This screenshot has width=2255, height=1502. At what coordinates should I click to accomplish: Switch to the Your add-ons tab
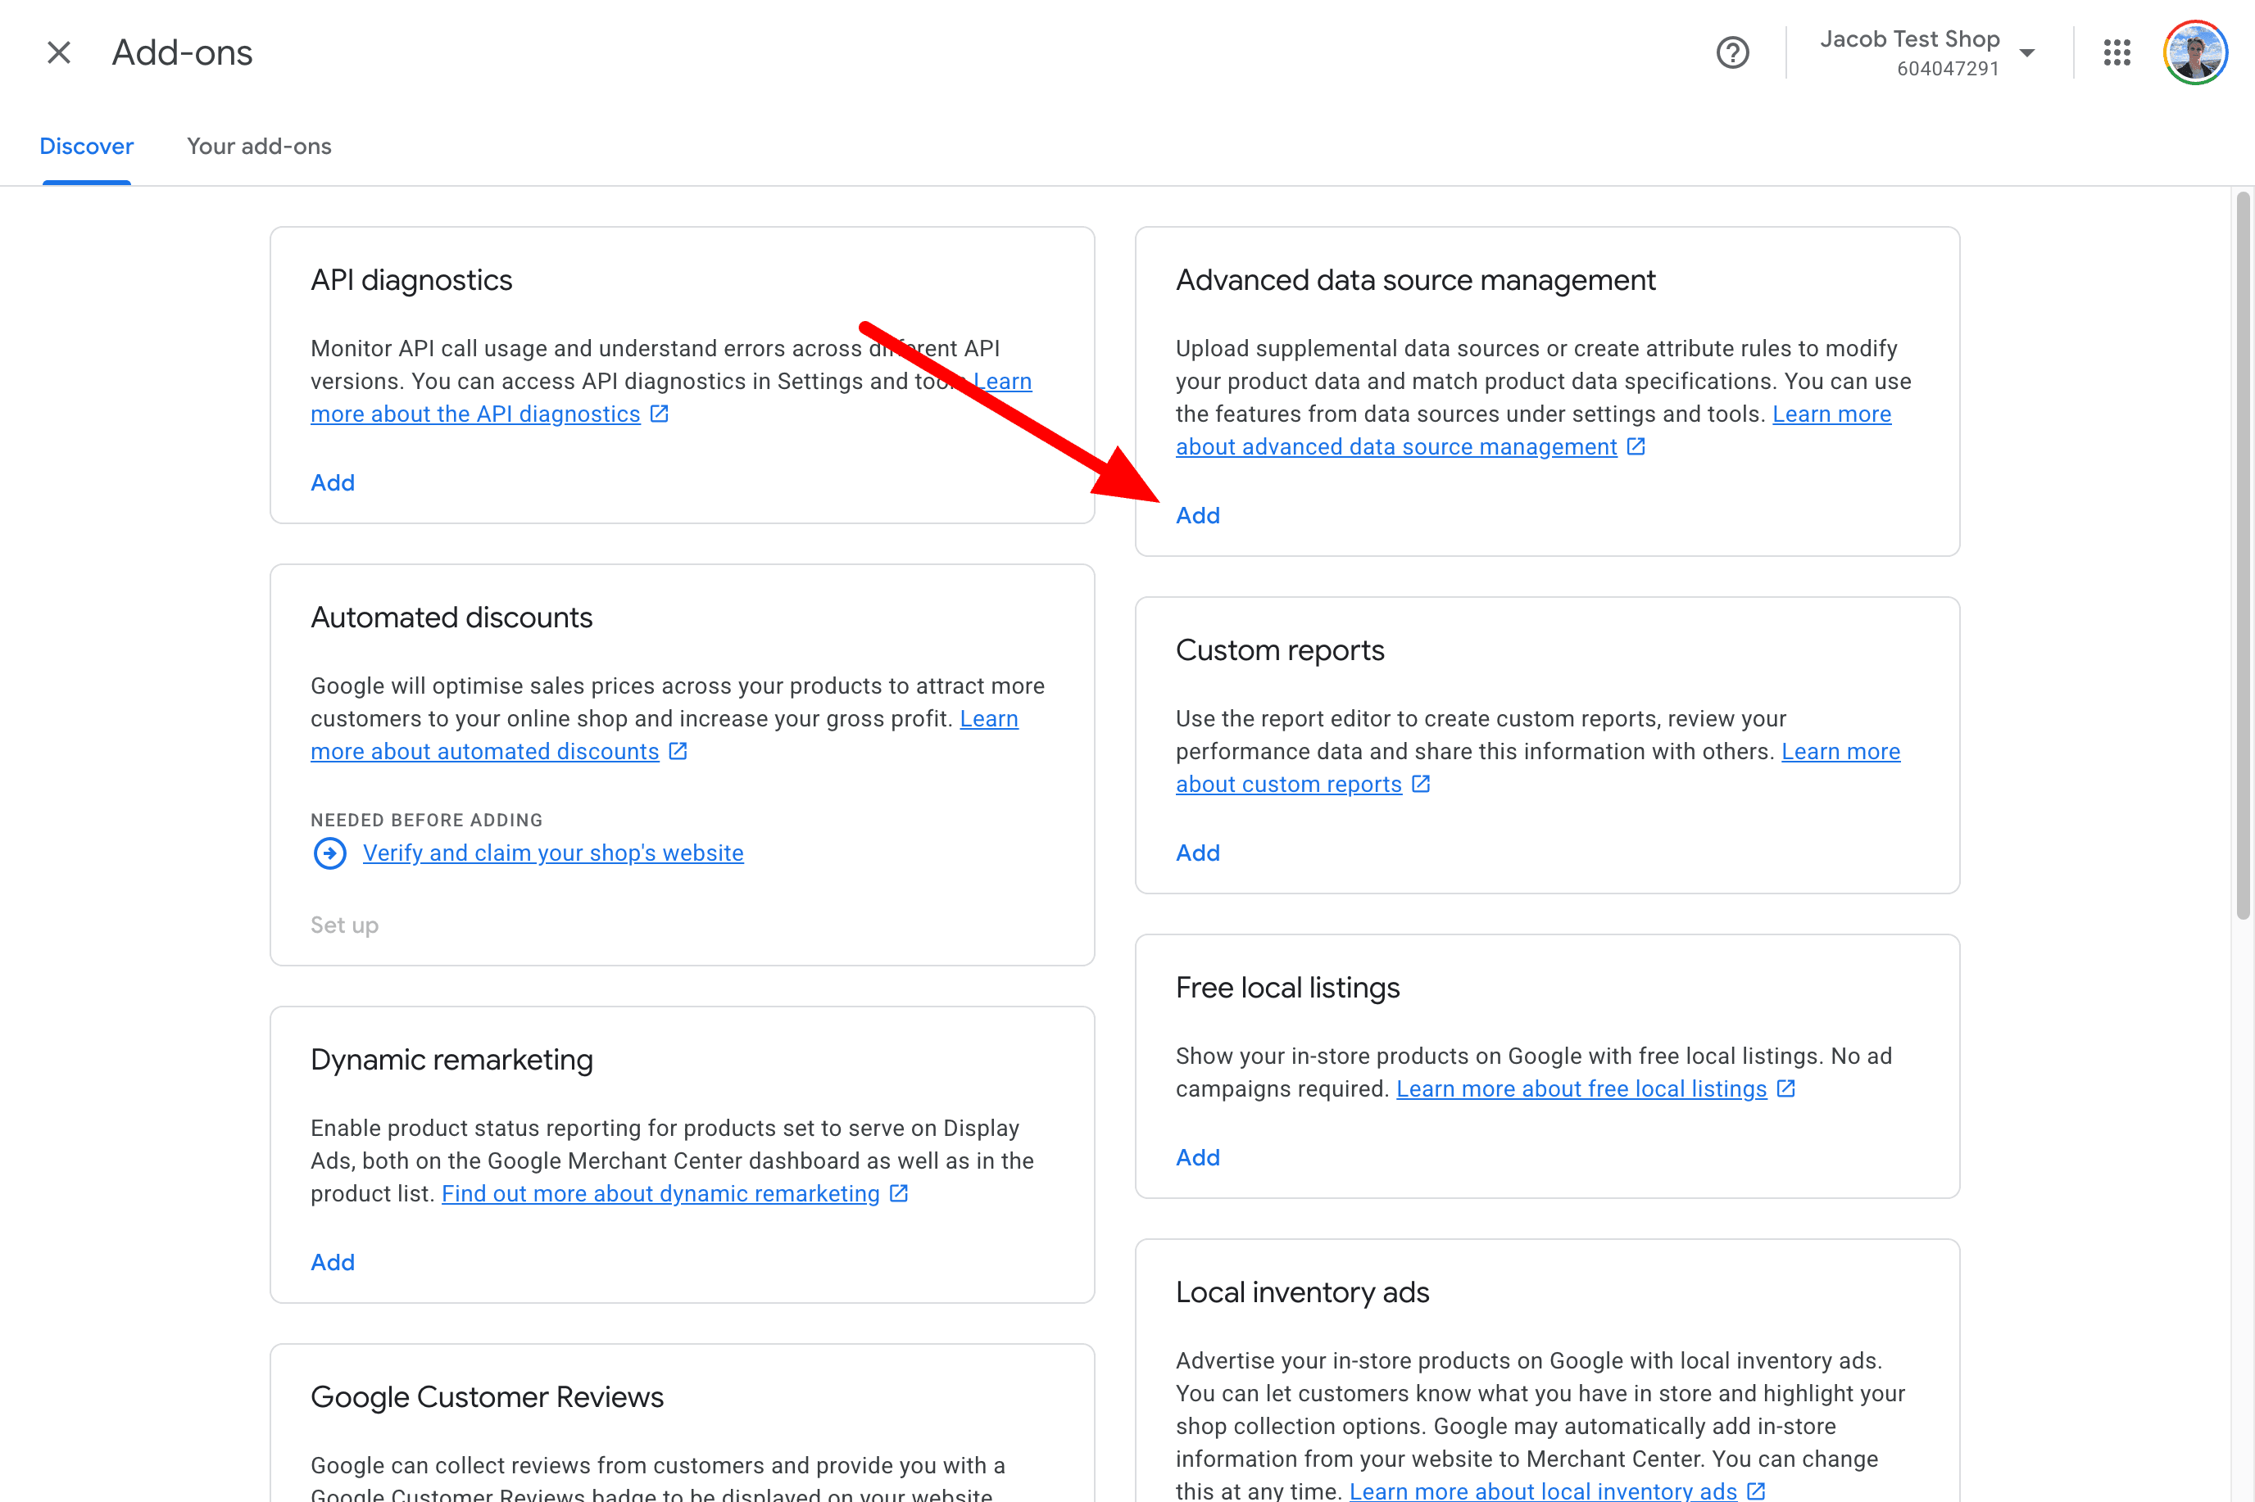(259, 147)
